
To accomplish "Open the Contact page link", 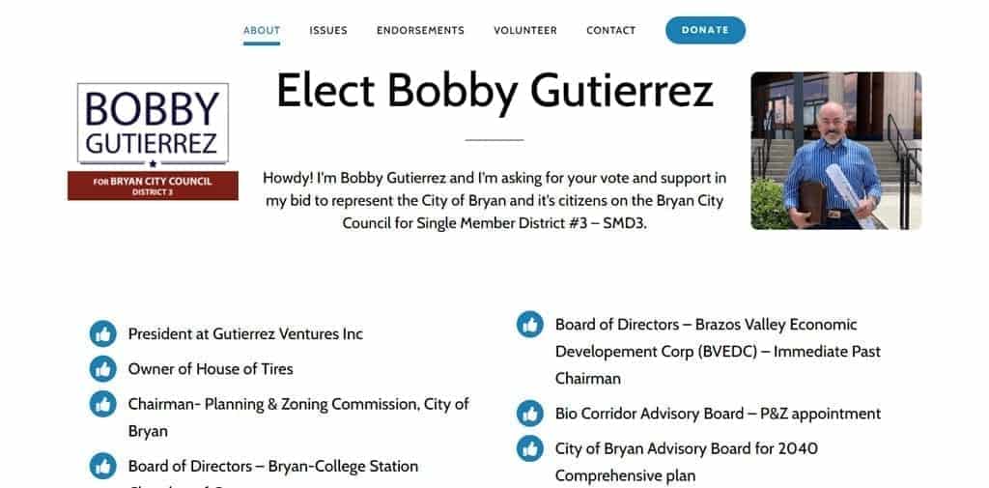I will tap(610, 30).
